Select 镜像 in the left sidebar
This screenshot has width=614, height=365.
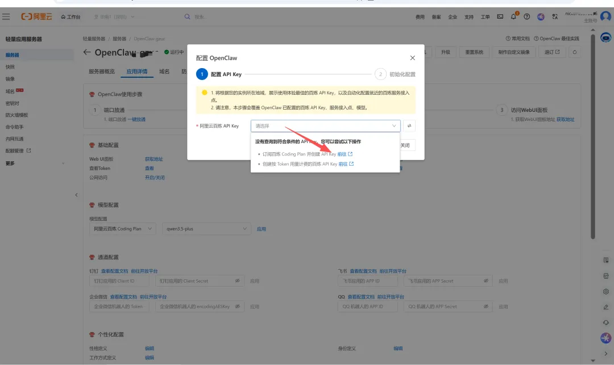(x=10, y=79)
